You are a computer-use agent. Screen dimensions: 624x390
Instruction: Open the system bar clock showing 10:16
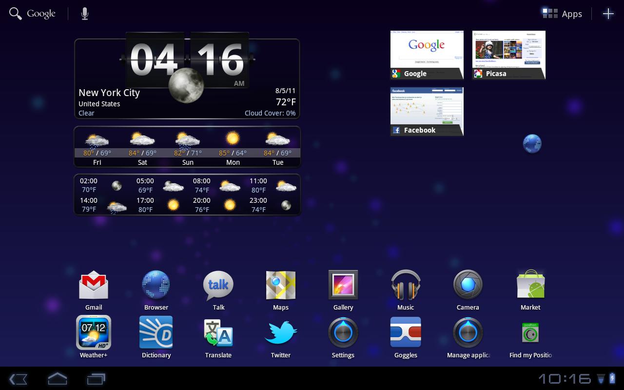pos(565,379)
